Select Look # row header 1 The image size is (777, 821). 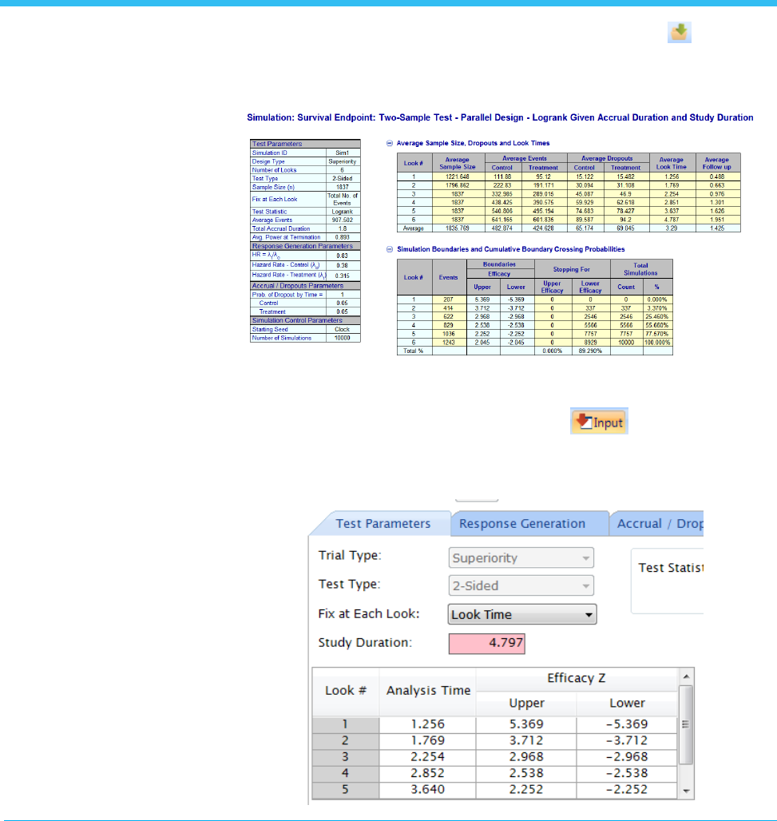(346, 724)
